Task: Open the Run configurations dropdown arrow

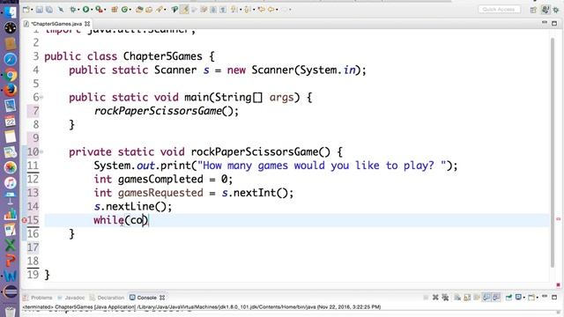Action: (92, 10)
